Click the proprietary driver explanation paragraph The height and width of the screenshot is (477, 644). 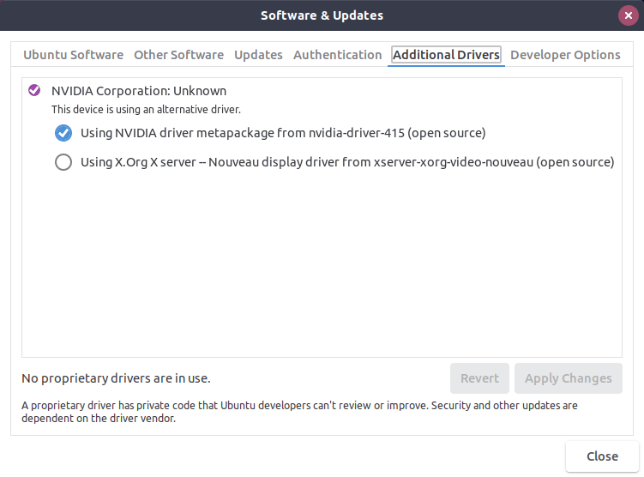299,412
